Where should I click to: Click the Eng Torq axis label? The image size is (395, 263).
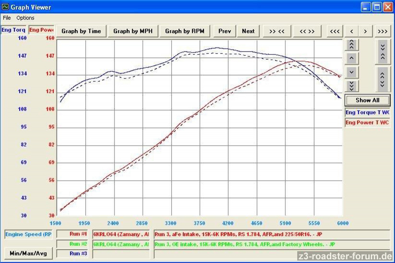point(13,30)
